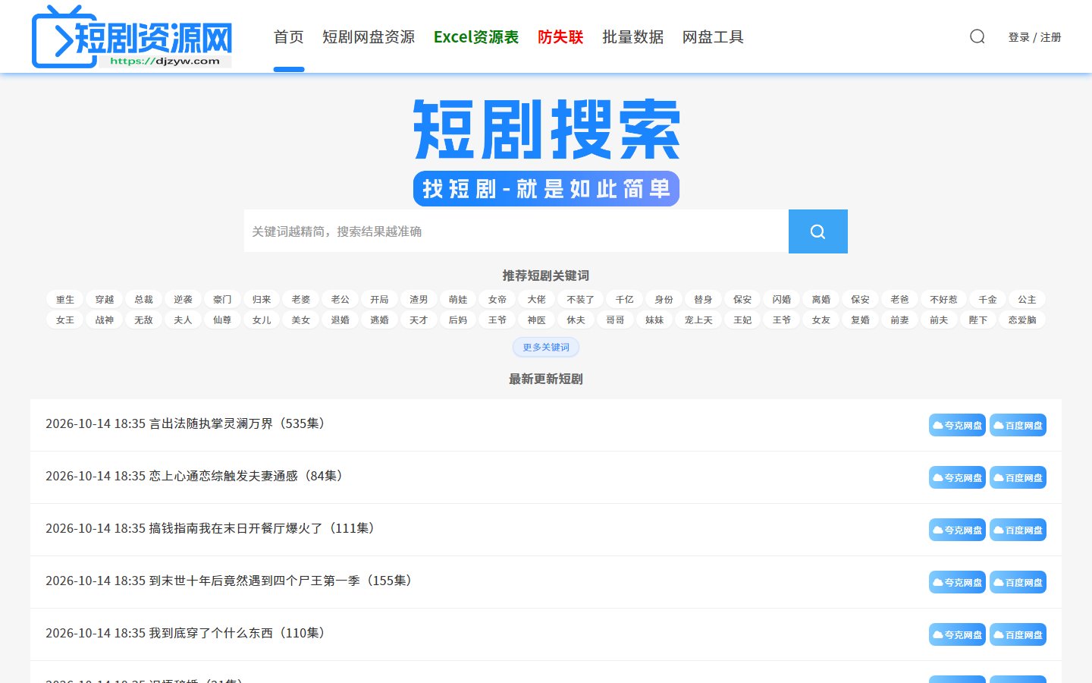Viewport: 1092px width, 683px height.
Task: Choose the 总裁 keyword tag
Action: coord(144,300)
